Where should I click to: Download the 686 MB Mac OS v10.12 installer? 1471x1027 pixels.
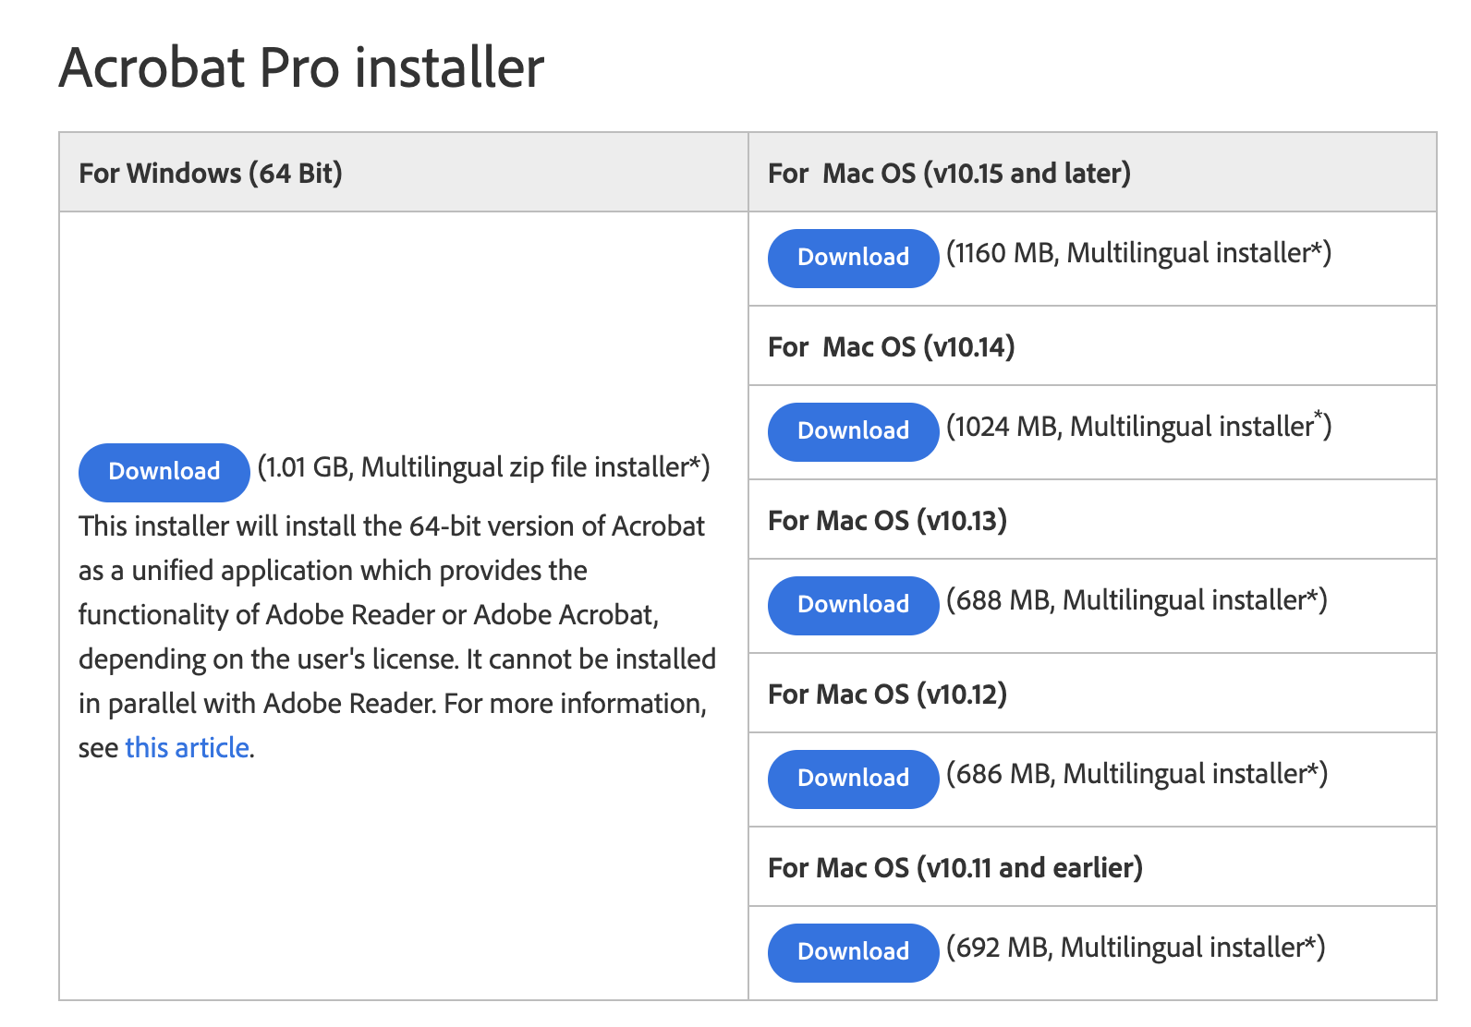point(852,779)
